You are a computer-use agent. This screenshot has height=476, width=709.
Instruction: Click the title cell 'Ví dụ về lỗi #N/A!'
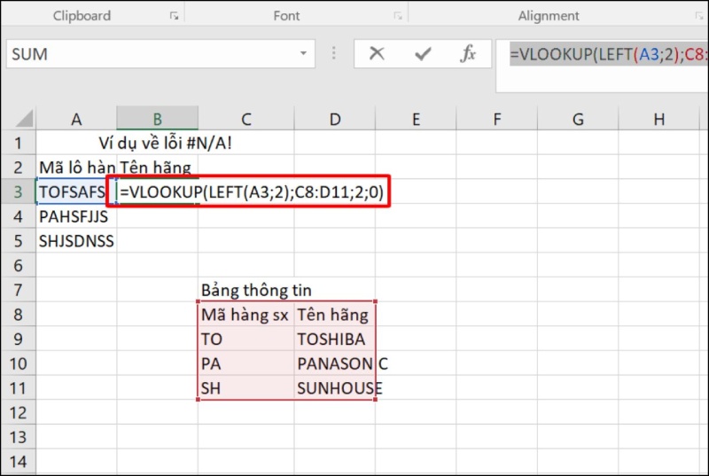click(165, 143)
